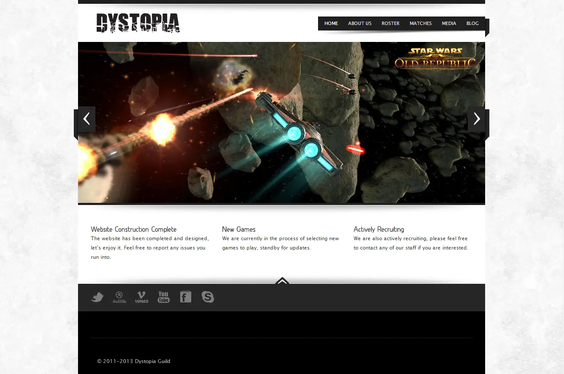Select the HOME menu item

click(x=331, y=23)
